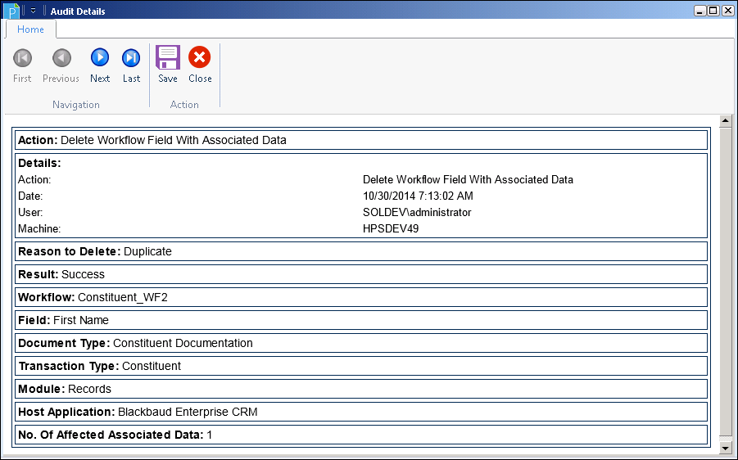The image size is (738, 460).
Task: Advance to the Next audit record
Action: (x=100, y=58)
